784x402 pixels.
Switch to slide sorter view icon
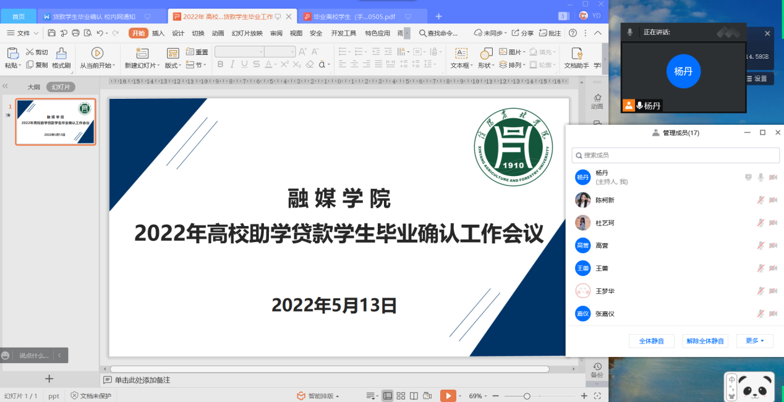[x=401, y=396]
